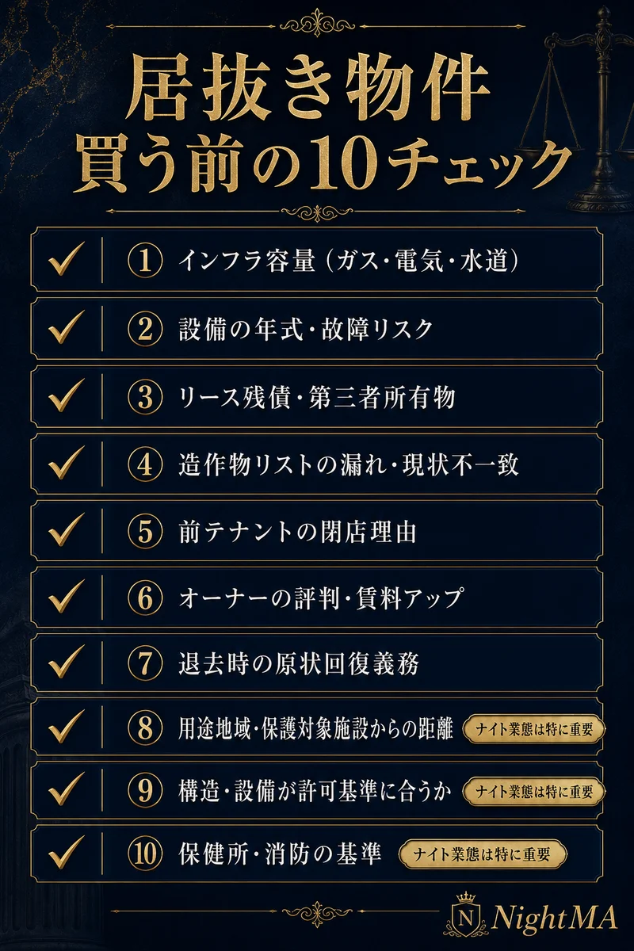
Task: Click the circled number 10 icon
Action: click(145, 854)
